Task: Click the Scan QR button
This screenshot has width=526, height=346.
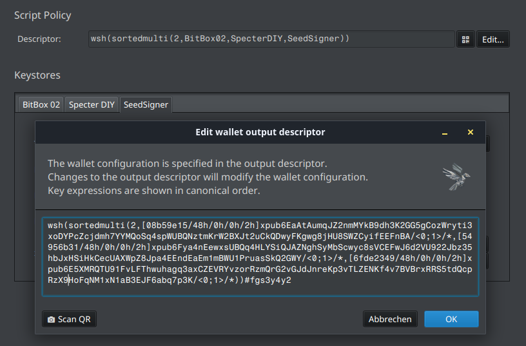Action: [x=69, y=319]
